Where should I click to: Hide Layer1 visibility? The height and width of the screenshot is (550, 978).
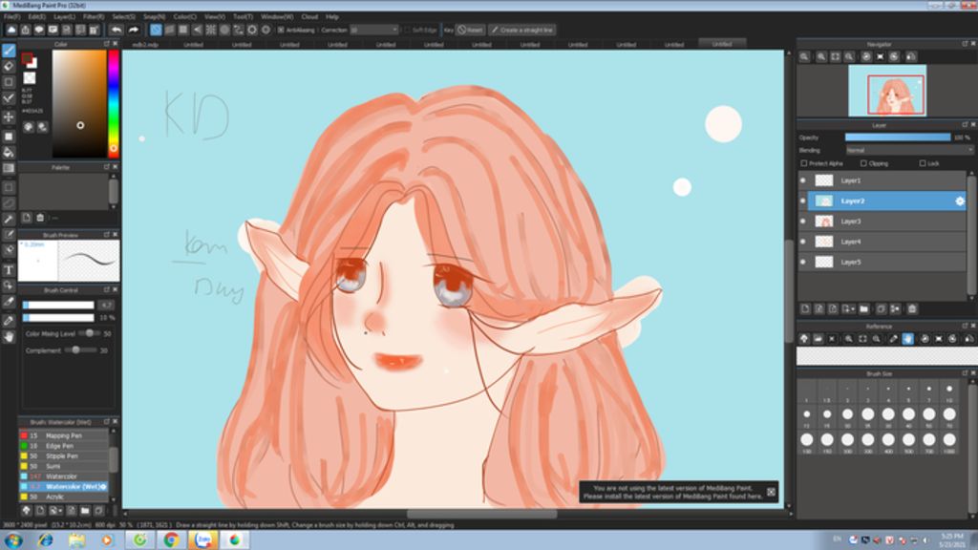[802, 180]
